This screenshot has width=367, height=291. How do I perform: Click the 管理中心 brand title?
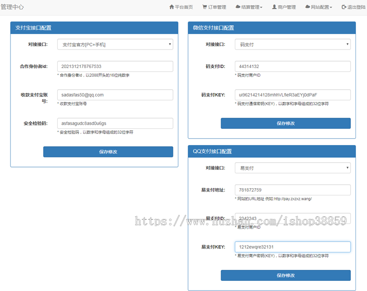12,7
